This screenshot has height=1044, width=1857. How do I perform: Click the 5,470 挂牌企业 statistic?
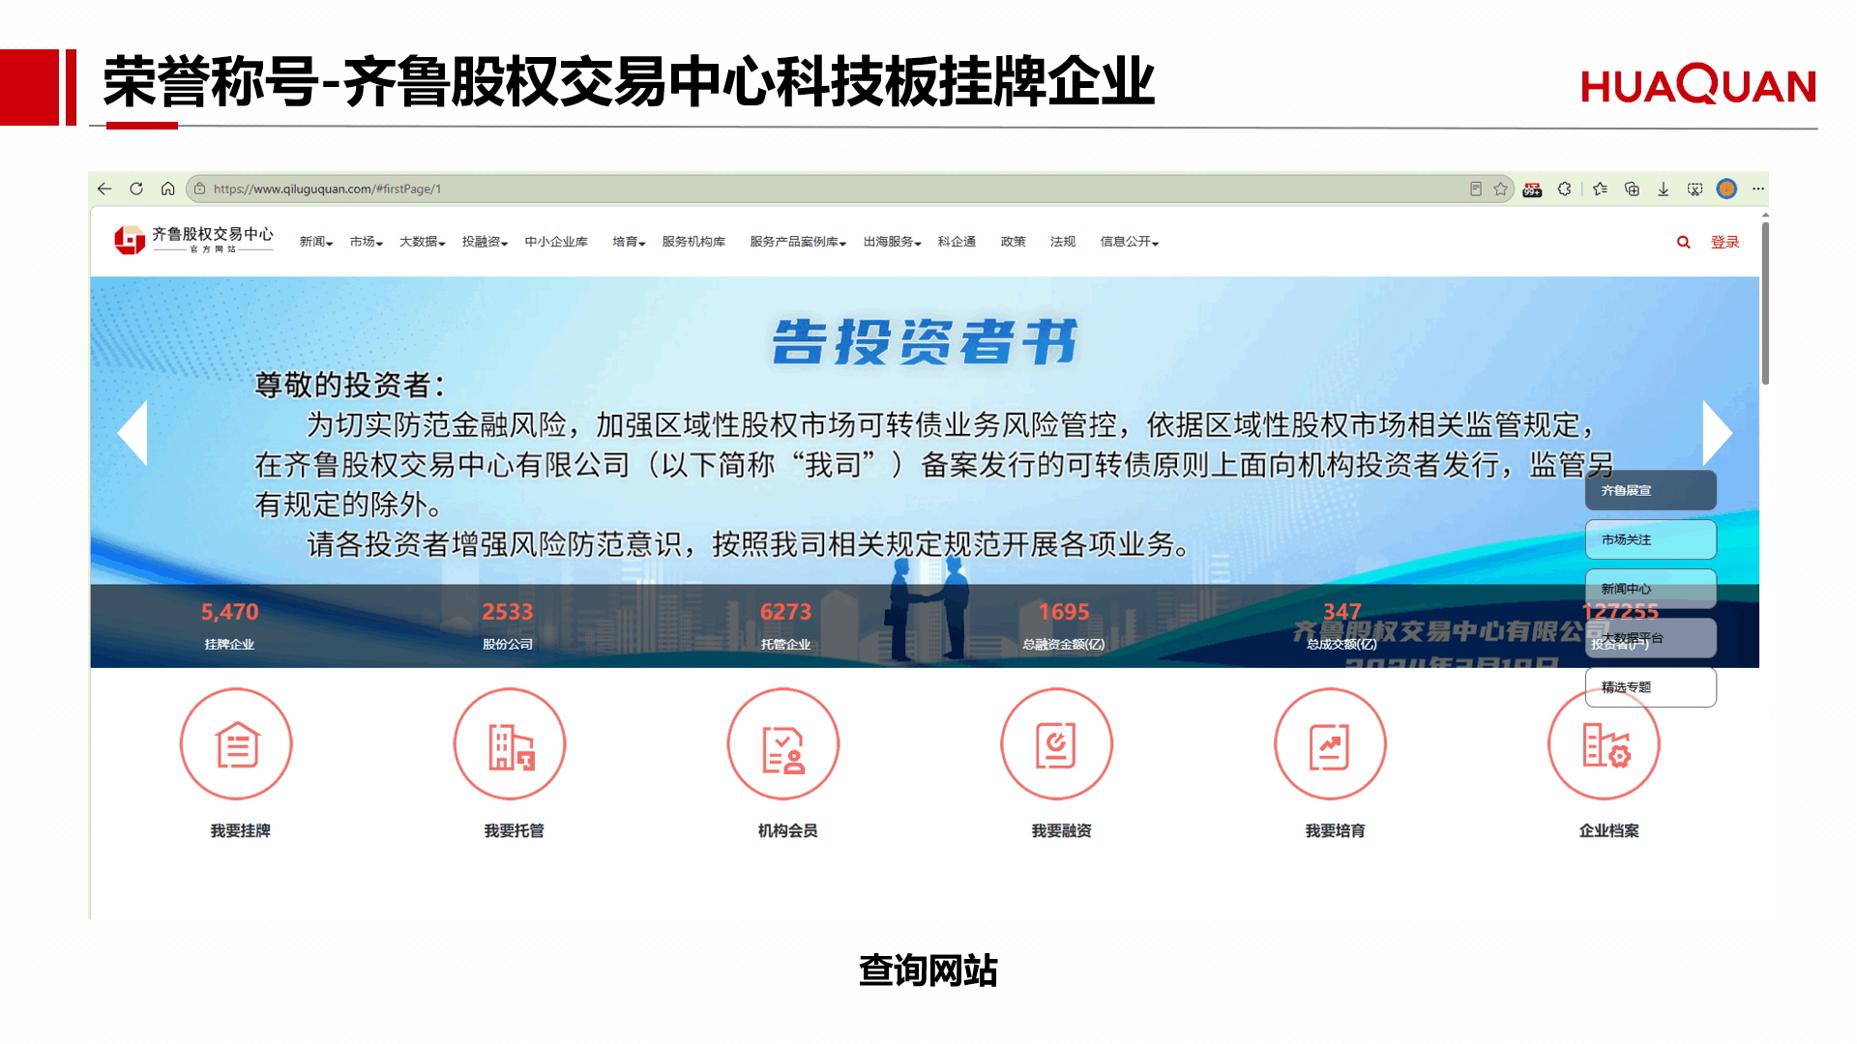pyautogui.click(x=229, y=624)
